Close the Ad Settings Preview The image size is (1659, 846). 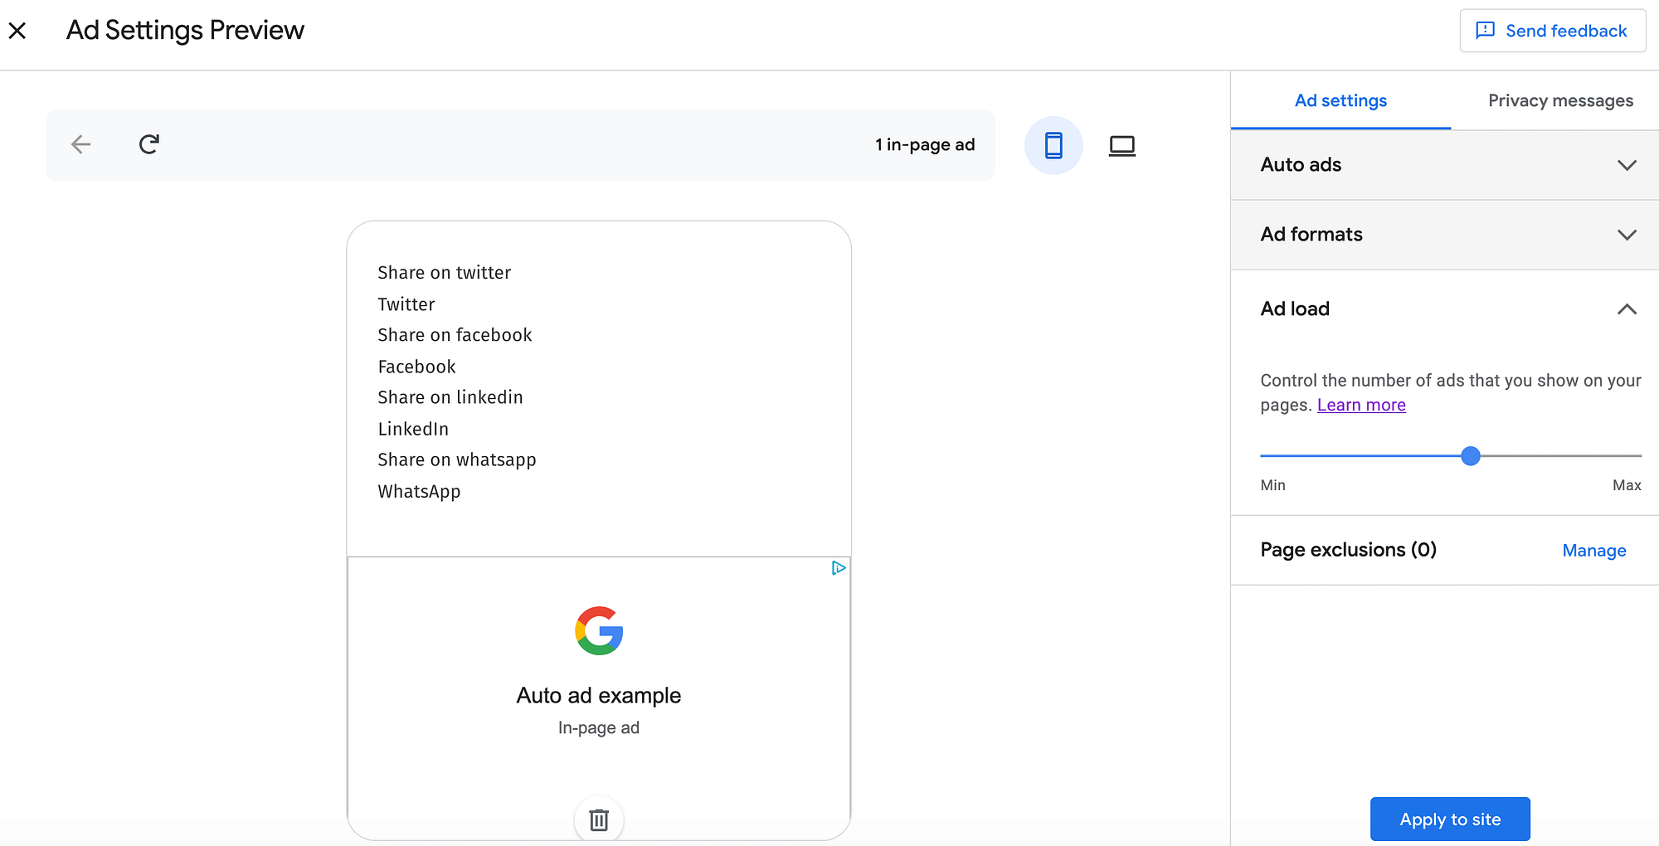click(17, 30)
